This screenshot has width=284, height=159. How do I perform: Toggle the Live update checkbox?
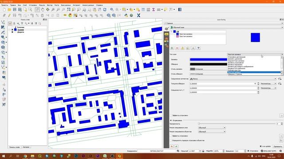coord(260,146)
